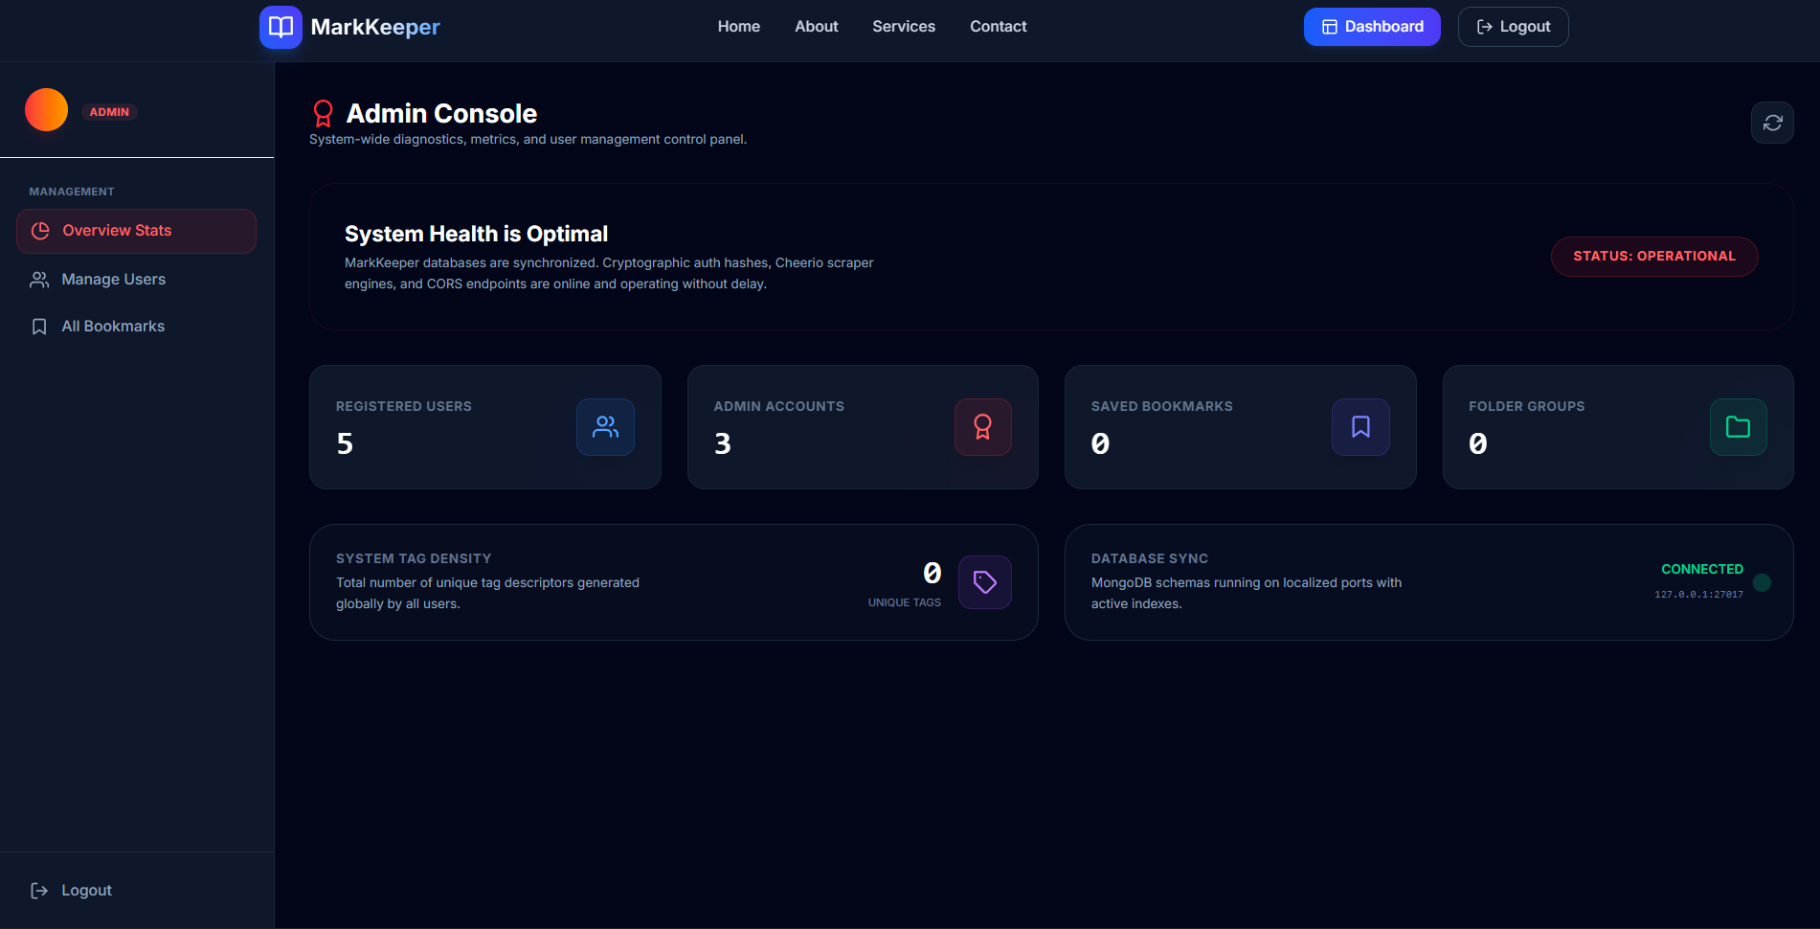The image size is (1820, 929).
Task: Select the Folder Groups count 0
Action: coord(1478,443)
